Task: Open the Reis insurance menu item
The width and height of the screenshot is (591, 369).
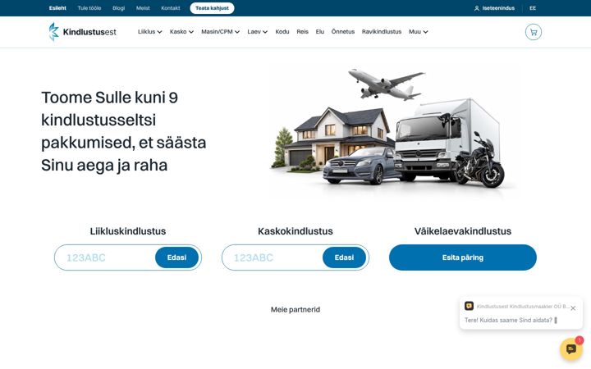Action: pos(302,32)
